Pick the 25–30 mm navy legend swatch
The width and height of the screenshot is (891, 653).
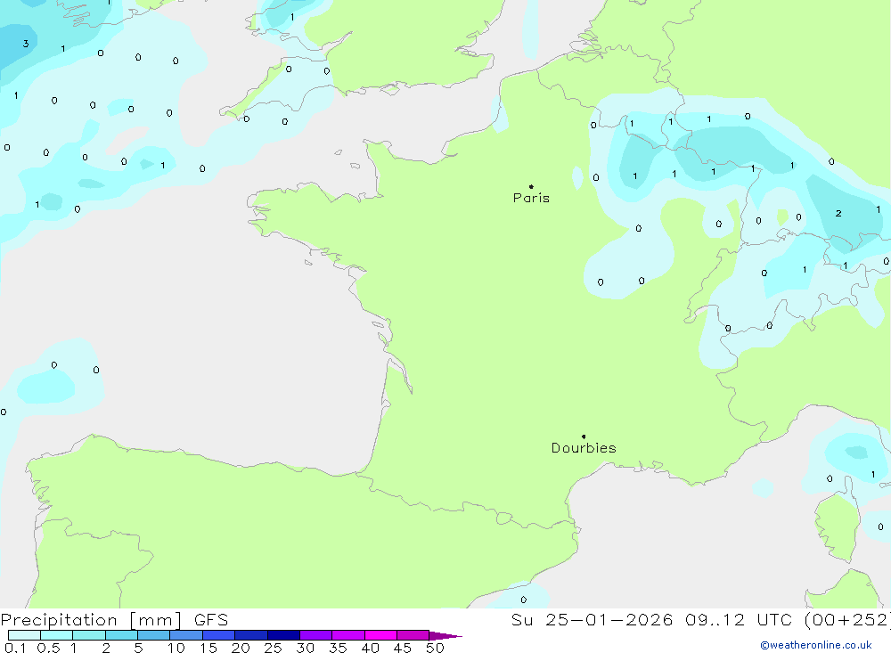click(283, 635)
